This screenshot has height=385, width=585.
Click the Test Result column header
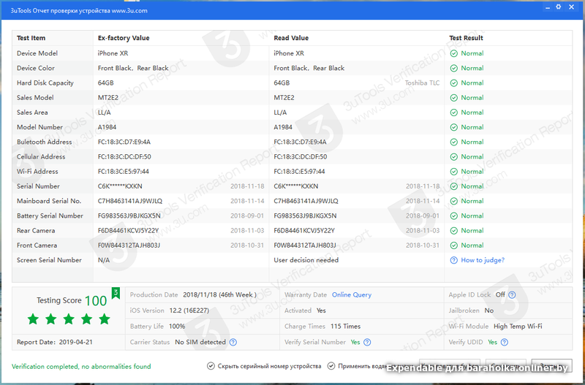[466, 38]
